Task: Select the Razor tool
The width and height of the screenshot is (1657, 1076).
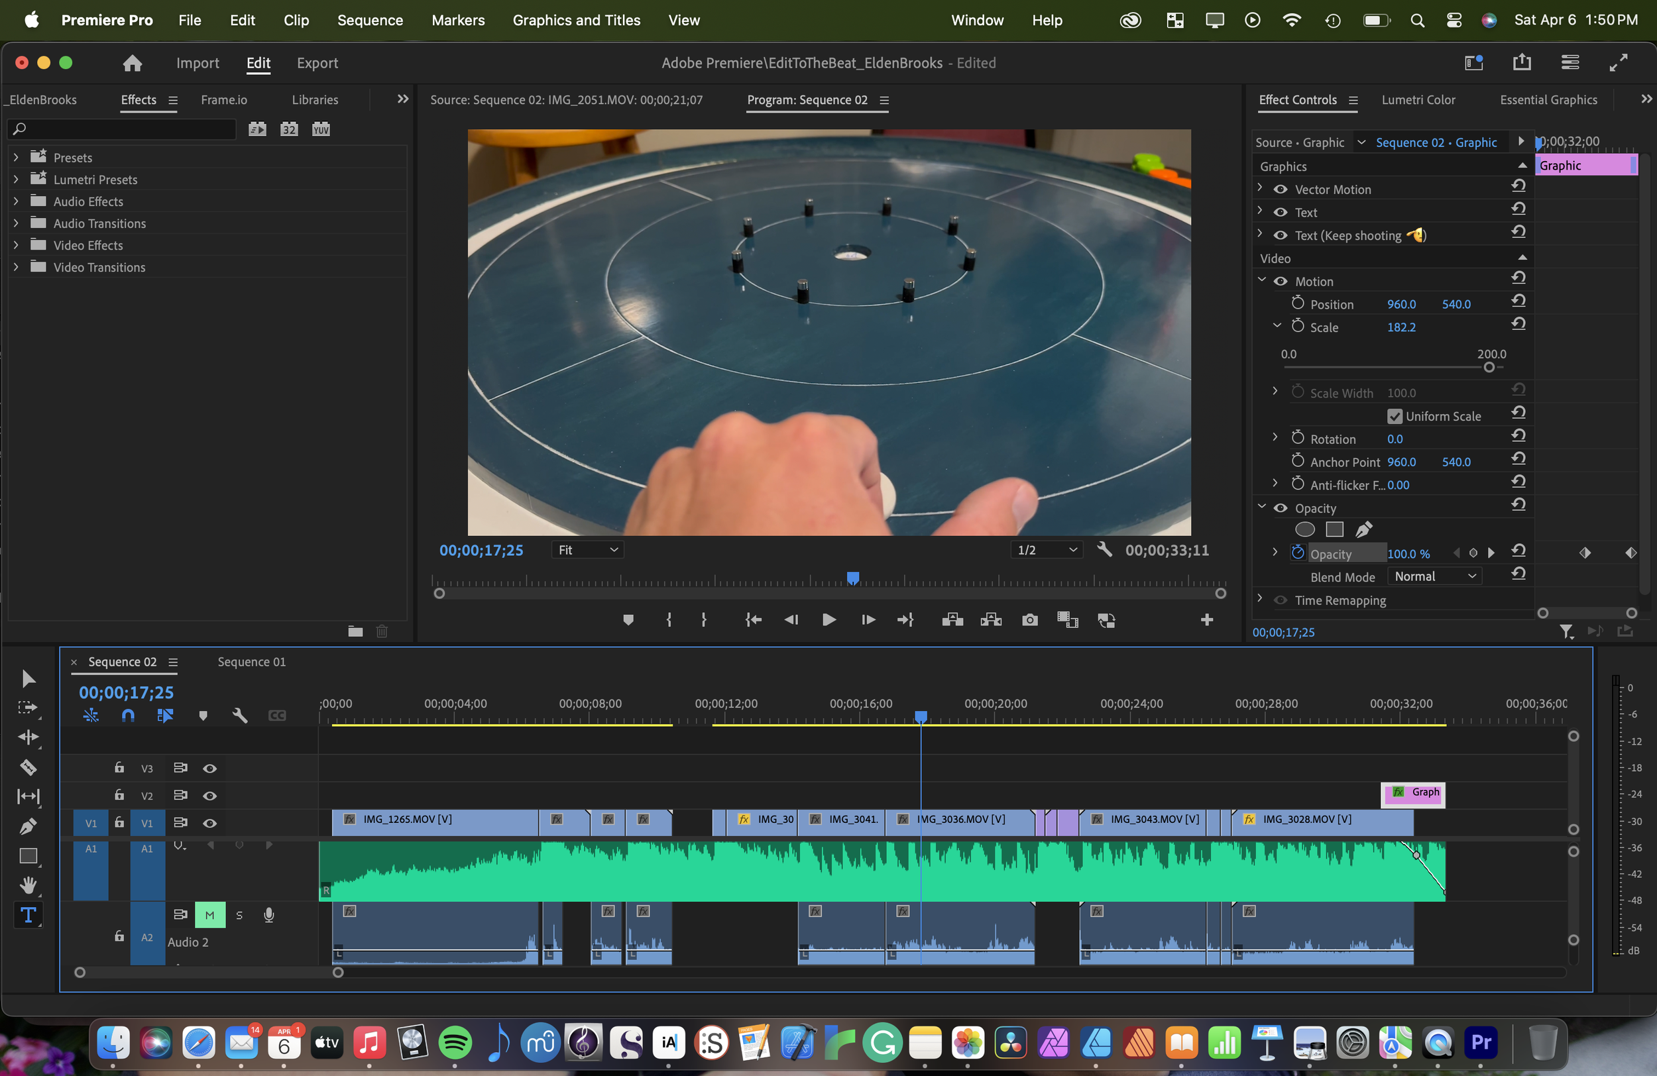Action: click(28, 767)
